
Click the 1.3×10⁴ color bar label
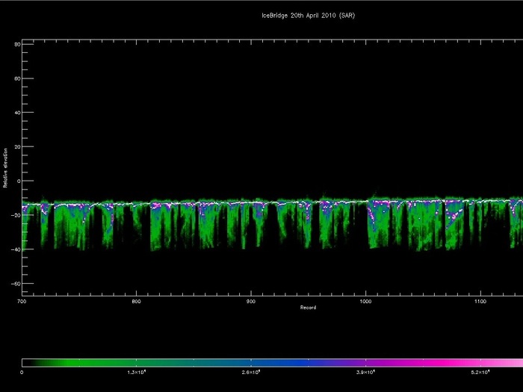tap(137, 372)
